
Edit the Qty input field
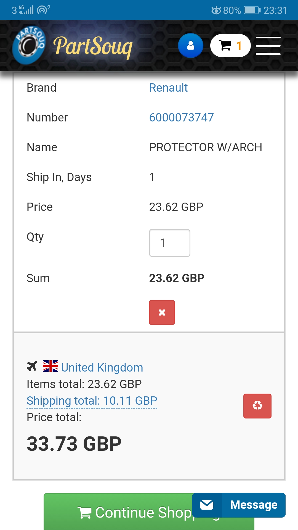(x=169, y=243)
